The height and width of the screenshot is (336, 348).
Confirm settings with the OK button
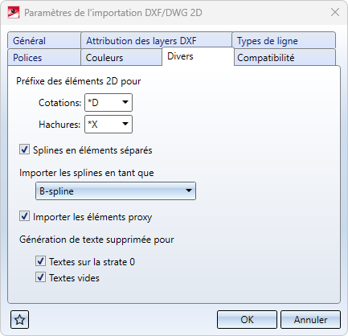point(247,319)
